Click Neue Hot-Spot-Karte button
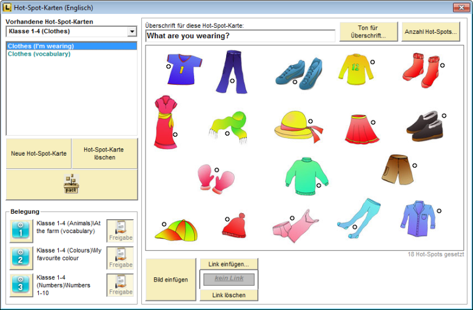This screenshot has height=310, width=473. tap(39, 153)
